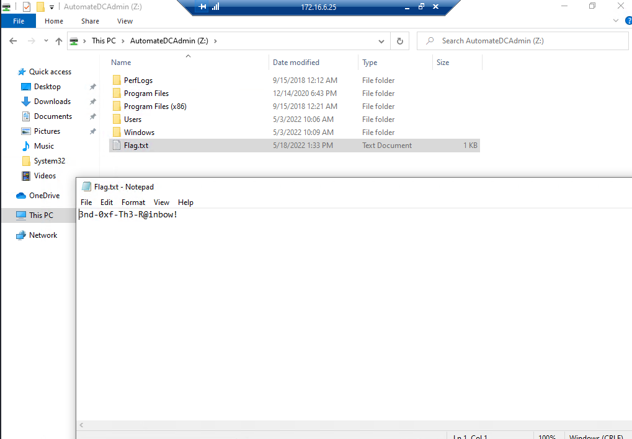Open the Flag.txt file
The image size is (632, 439).
click(x=136, y=146)
